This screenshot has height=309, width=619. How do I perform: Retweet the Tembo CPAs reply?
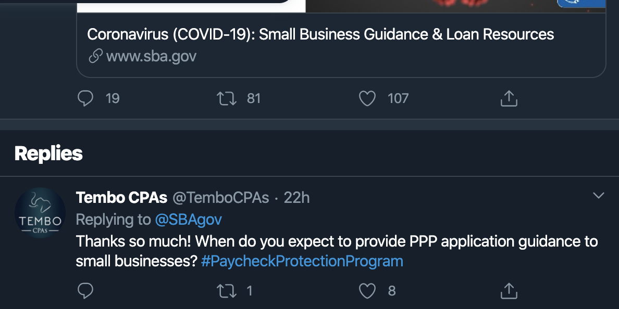pyautogui.click(x=226, y=291)
